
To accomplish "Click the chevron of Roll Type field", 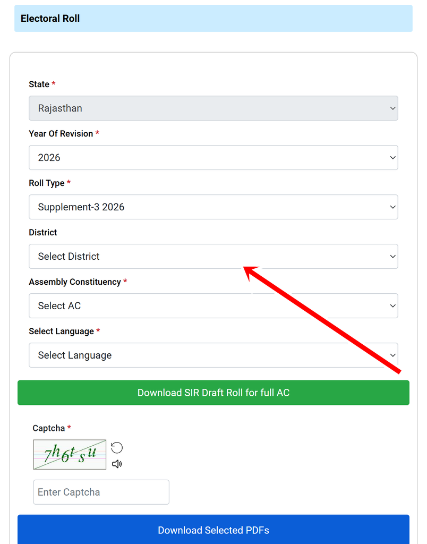I will point(392,207).
